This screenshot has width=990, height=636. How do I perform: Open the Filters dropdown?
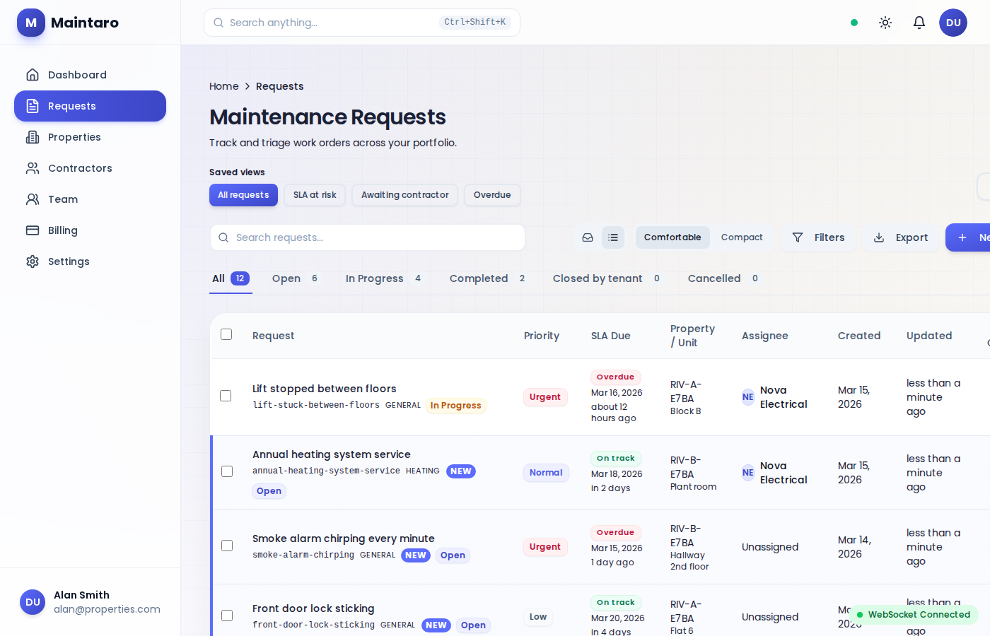[x=819, y=237]
